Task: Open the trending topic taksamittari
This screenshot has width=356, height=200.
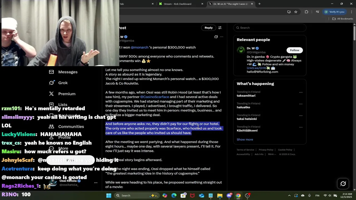Action: click(x=246, y=96)
